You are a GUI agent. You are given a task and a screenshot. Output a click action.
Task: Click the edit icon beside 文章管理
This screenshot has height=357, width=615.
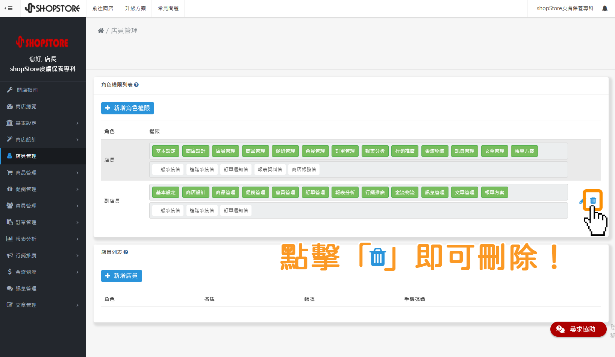(10, 305)
